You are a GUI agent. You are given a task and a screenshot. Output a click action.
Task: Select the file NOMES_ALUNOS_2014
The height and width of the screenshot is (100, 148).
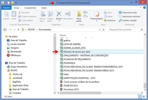click(73, 48)
